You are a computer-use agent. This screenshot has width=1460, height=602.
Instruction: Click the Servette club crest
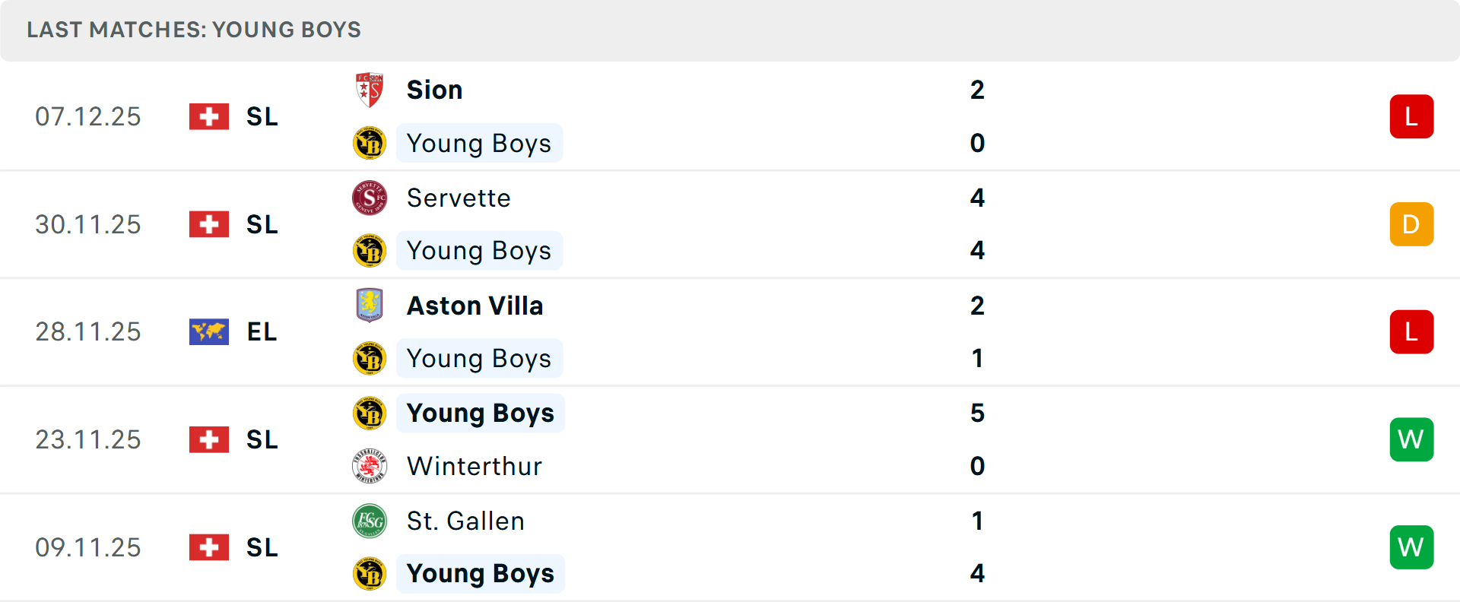pos(370,198)
